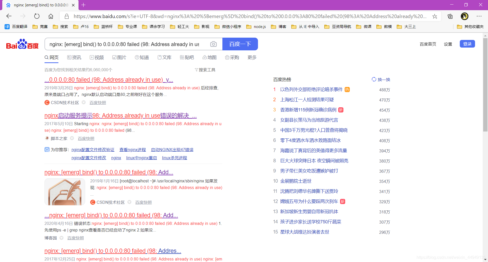Open hot topic 星球大战维达扮演者去世

(304, 232)
